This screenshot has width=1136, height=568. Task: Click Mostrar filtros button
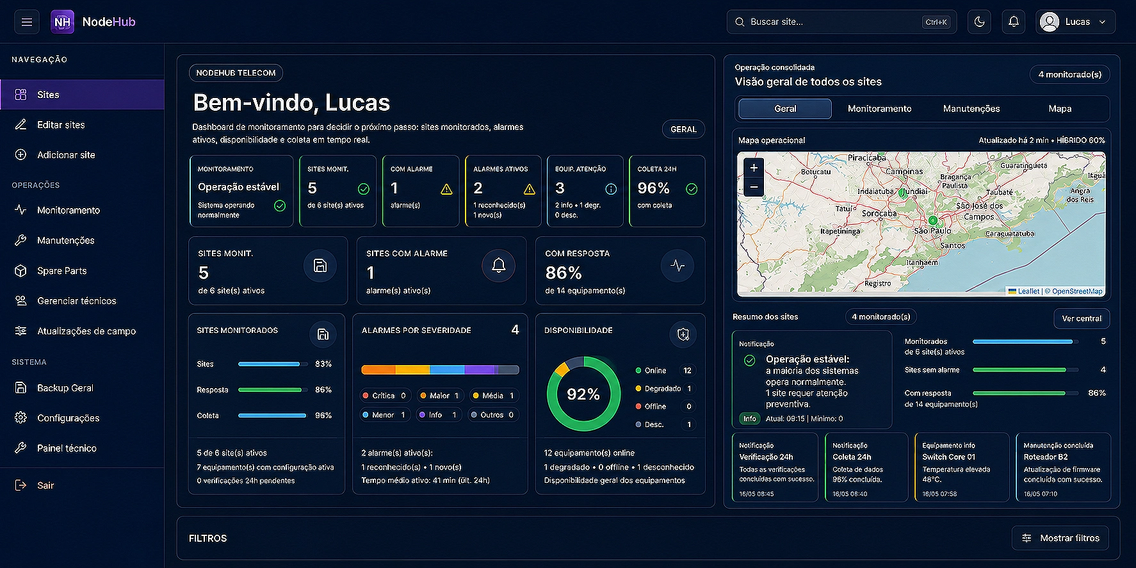click(1060, 538)
